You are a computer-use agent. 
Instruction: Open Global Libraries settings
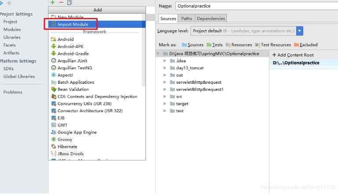click(x=19, y=76)
